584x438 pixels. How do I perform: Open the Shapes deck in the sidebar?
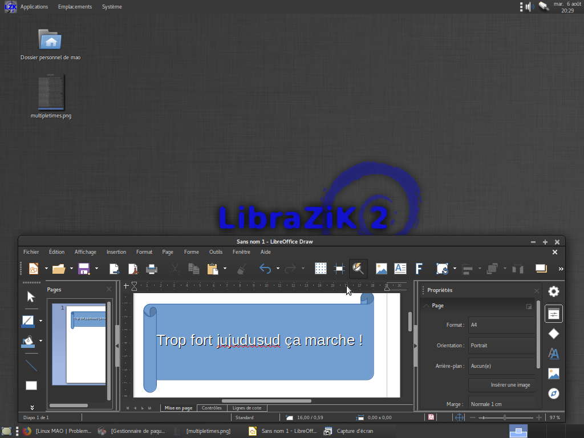(x=554, y=334)
